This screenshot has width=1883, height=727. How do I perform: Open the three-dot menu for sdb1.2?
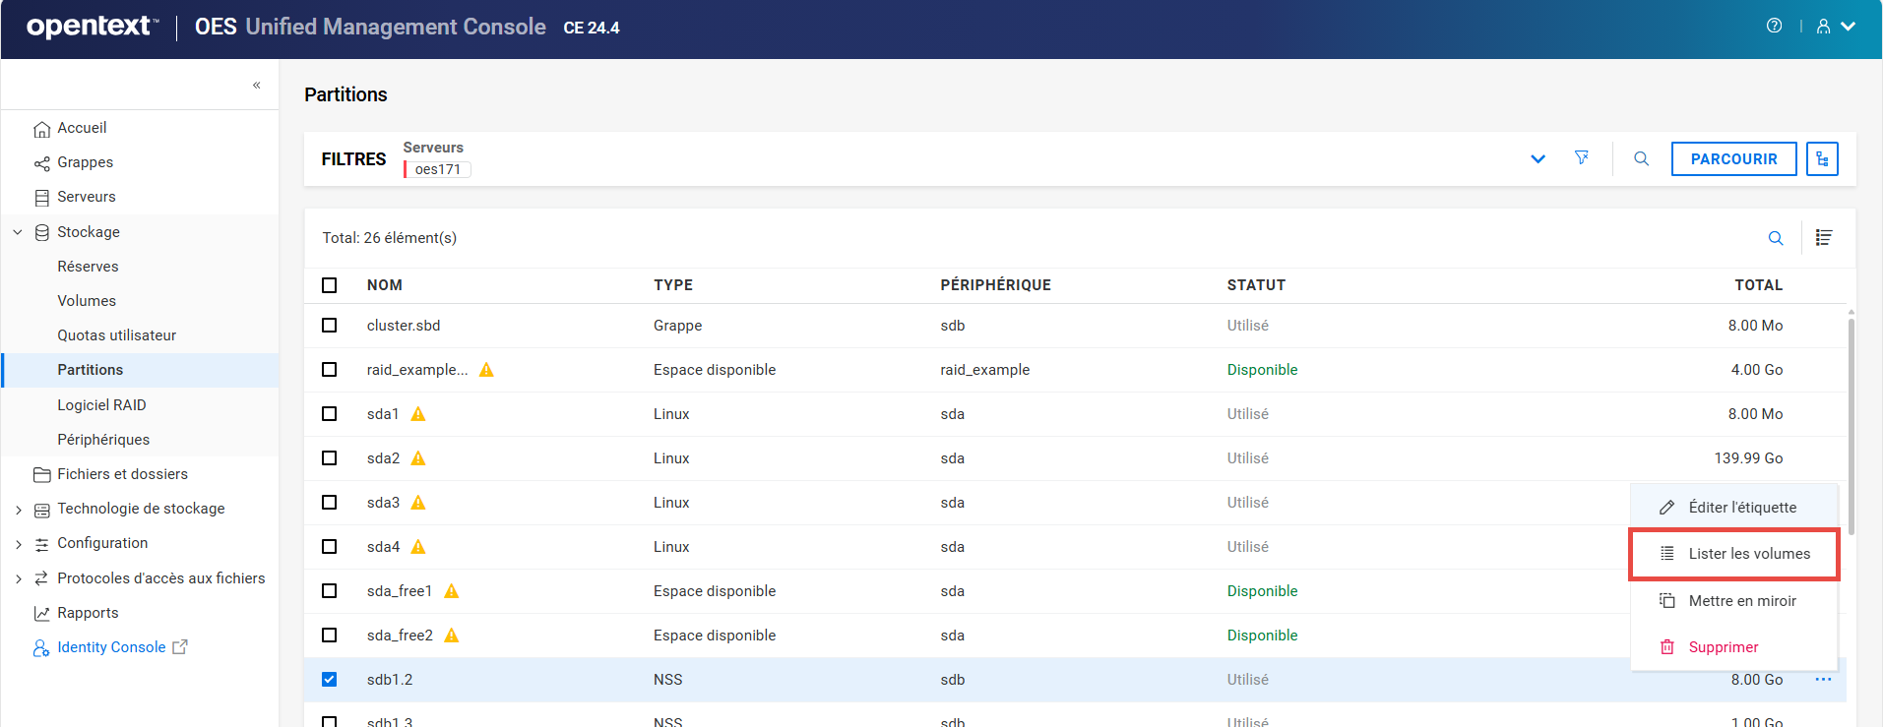(1823, 680)
